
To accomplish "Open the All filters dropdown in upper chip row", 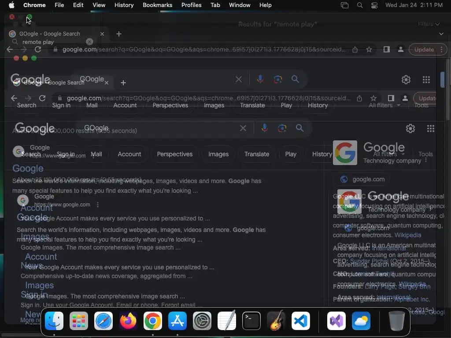I will pos(384,105).
